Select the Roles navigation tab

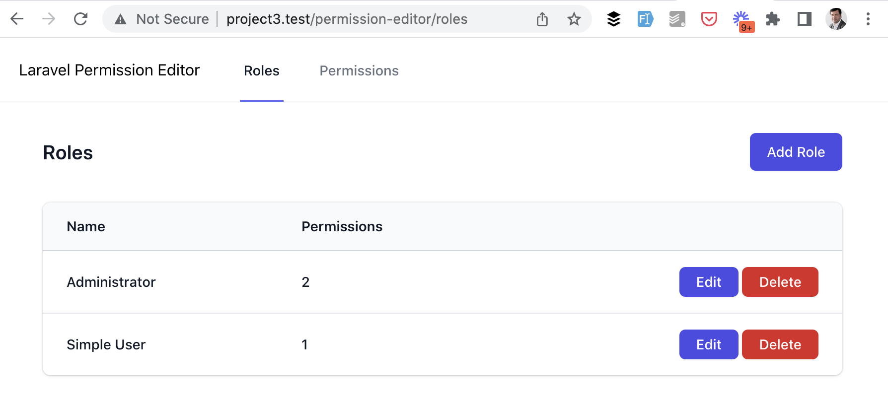[262, 71]
